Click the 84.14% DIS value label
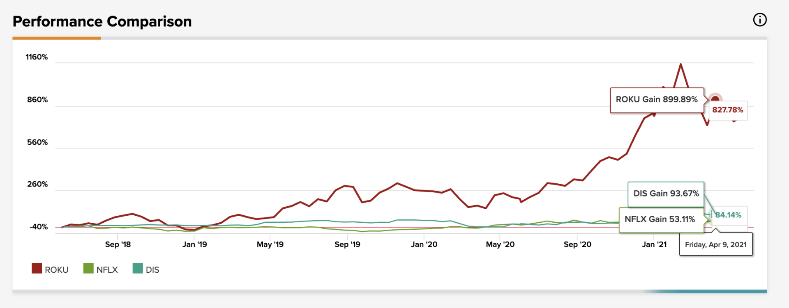This screenshot has width=789, height=308. click(728, 215)
